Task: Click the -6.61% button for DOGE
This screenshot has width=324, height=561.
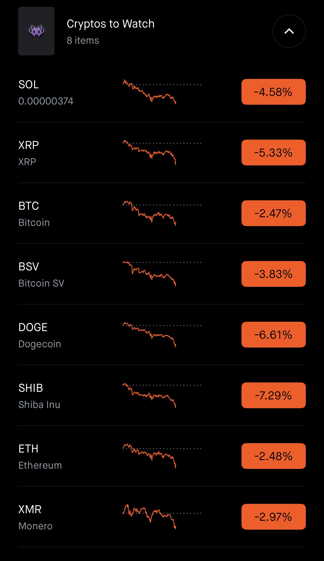Action: (x=274, y=335)
